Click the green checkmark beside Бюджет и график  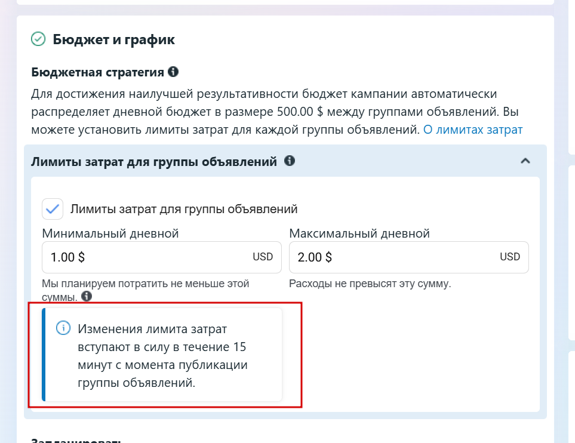pyautogui.click(x=38, y=39)
